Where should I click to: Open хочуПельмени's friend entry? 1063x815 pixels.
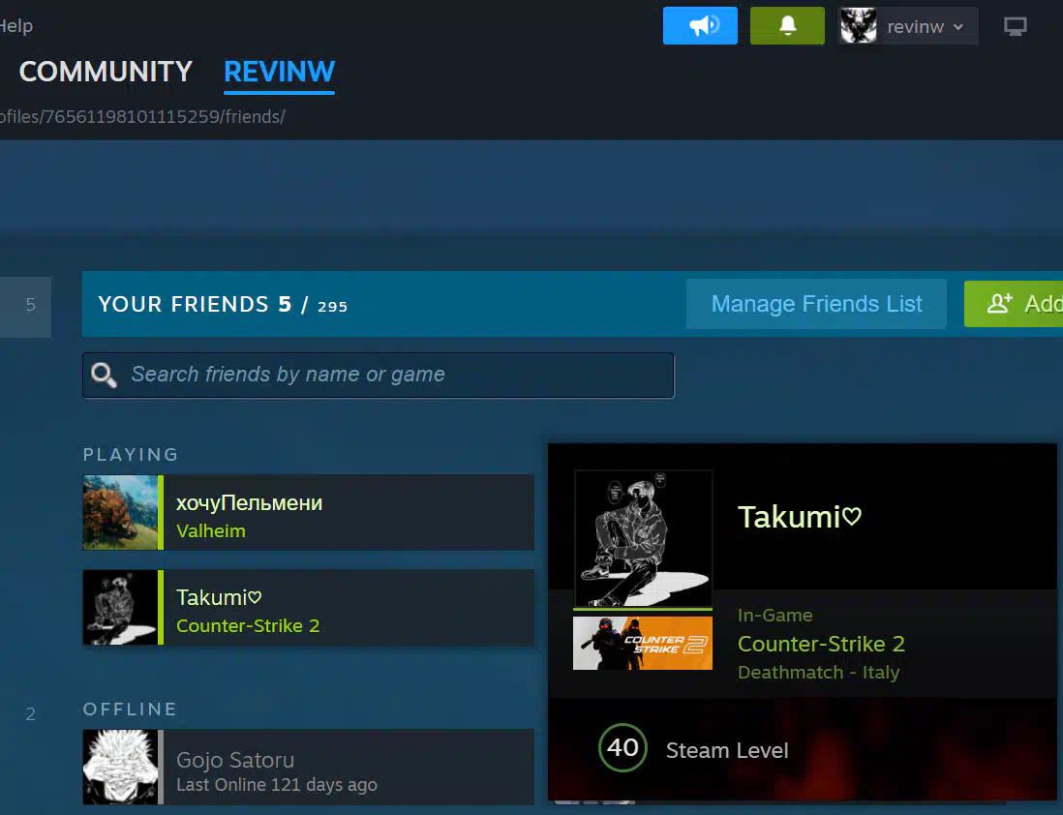[309, 513]
